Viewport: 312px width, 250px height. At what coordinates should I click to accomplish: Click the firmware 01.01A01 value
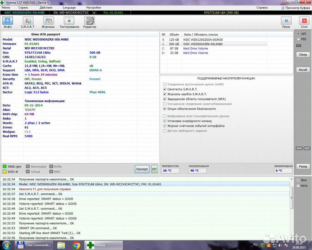click(x=32, y=44)
